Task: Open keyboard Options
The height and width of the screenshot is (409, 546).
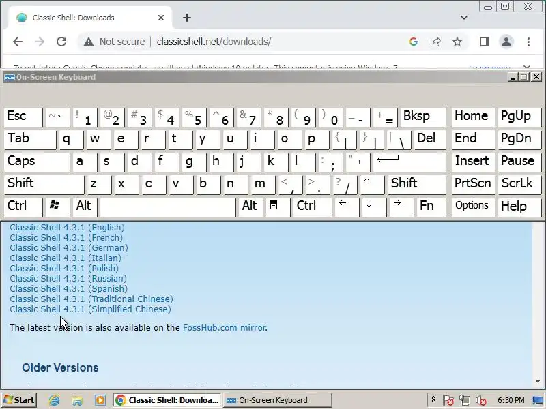Action: (x=473, y=207)
